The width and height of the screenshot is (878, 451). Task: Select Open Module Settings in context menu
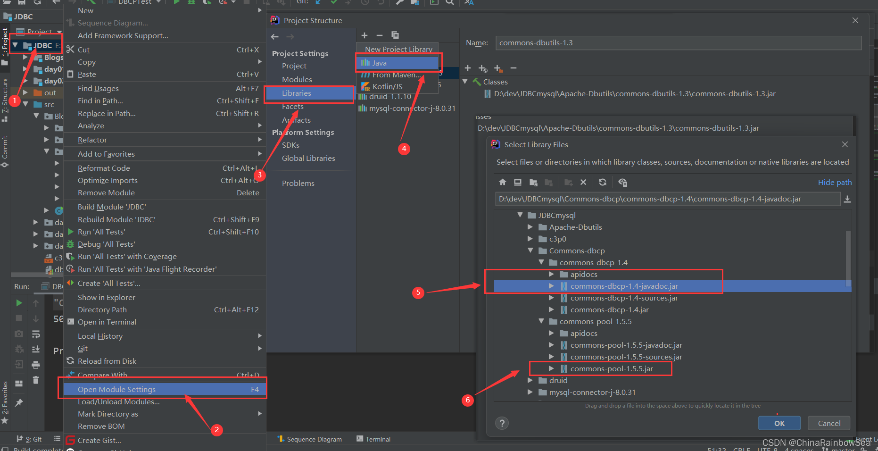coord(165,389)
